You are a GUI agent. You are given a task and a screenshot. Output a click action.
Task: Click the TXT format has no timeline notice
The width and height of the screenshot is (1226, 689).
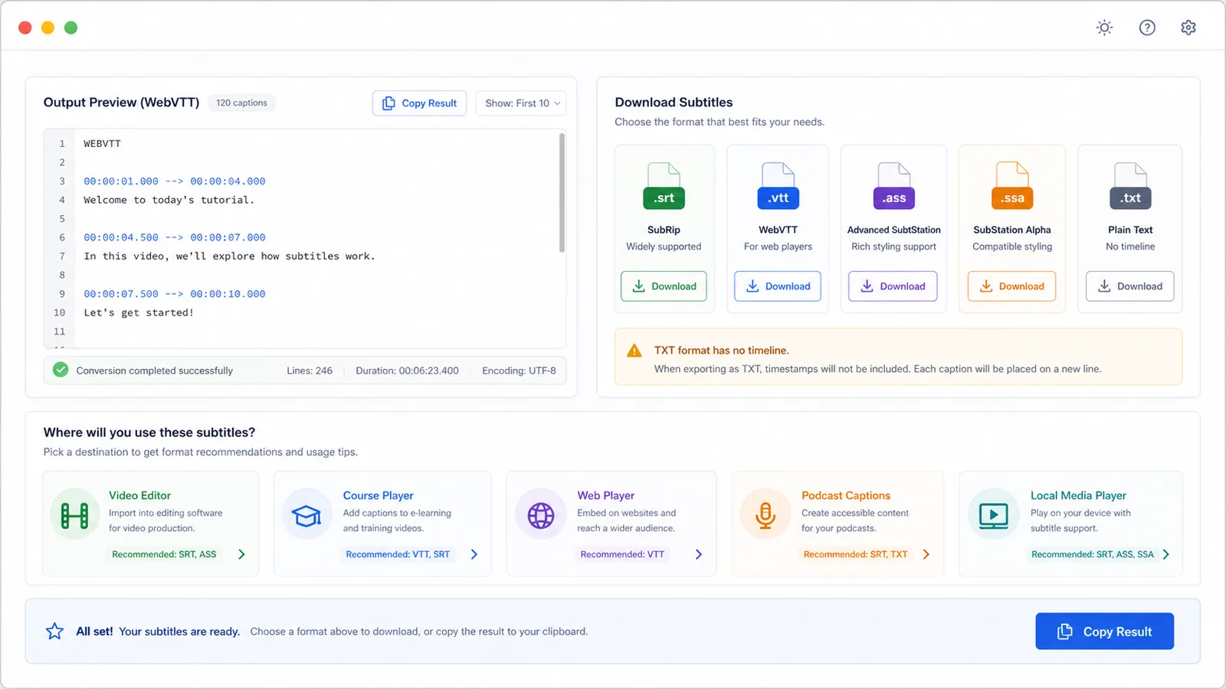click(x=898, y=357)
